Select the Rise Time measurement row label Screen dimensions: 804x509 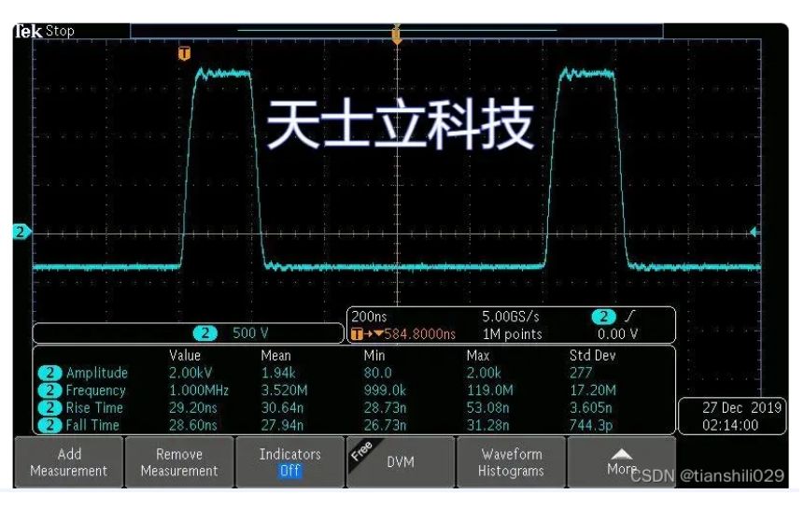94,408
